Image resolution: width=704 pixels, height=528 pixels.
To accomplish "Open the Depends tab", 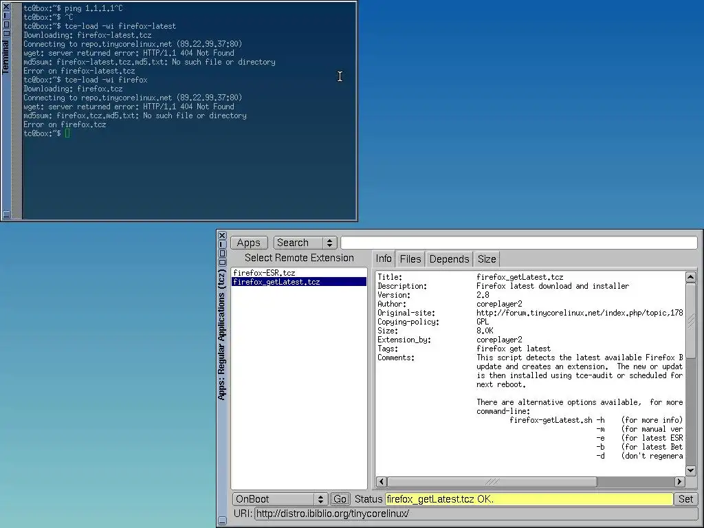I will (449, 259).
